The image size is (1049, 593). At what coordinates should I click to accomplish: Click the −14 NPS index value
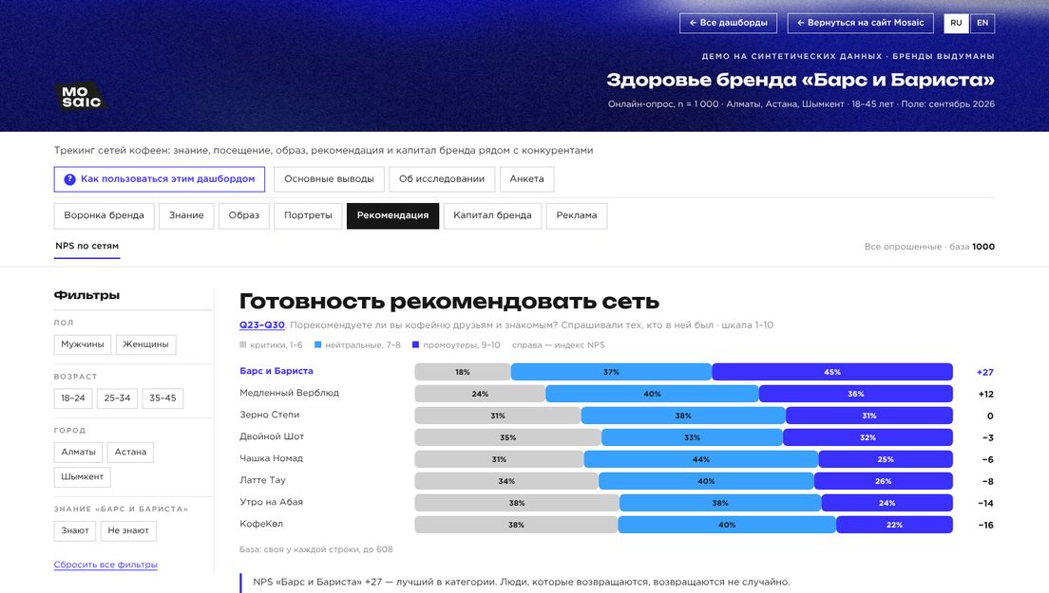(x=985, y=504)
